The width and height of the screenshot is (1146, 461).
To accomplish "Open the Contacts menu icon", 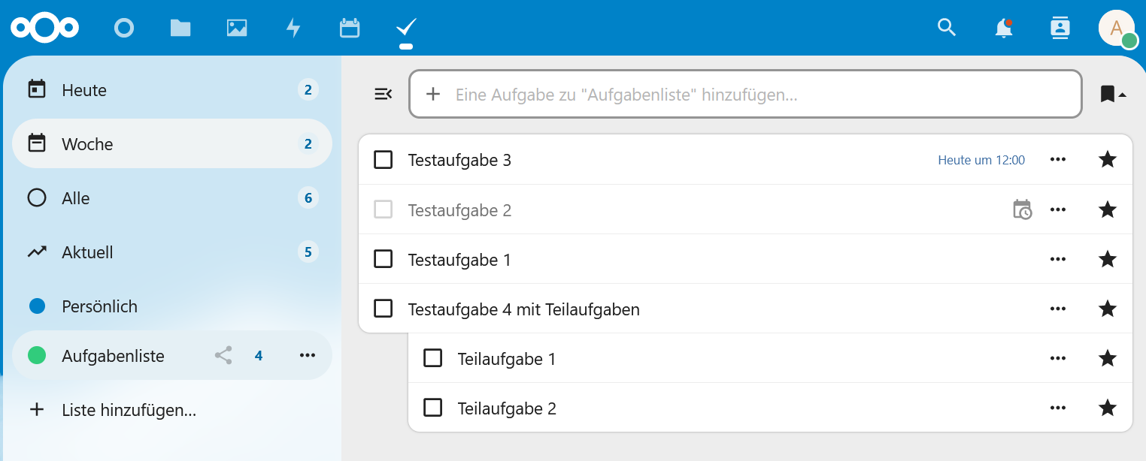I will point(1060,27).
